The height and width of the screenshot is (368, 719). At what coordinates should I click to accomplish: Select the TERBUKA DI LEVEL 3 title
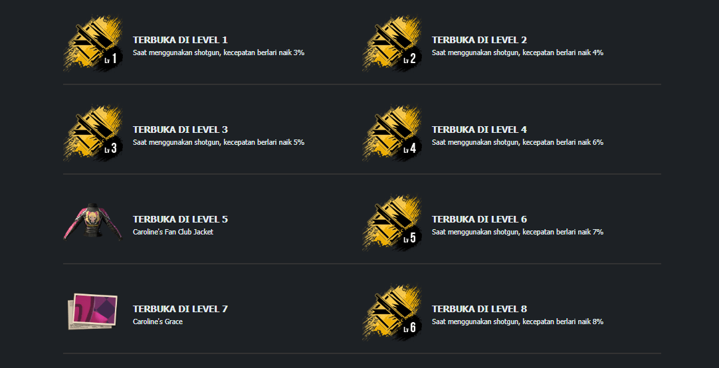click(x=180, y=130)
